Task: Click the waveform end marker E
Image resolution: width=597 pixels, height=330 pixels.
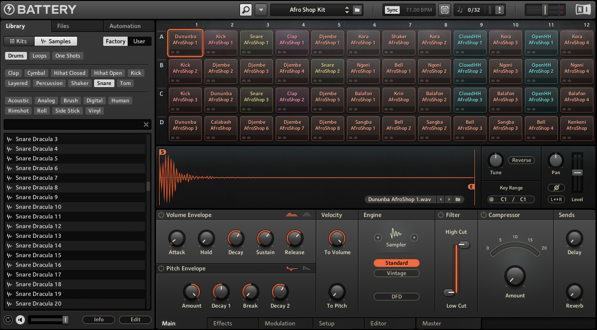Action: click(471, 186)
